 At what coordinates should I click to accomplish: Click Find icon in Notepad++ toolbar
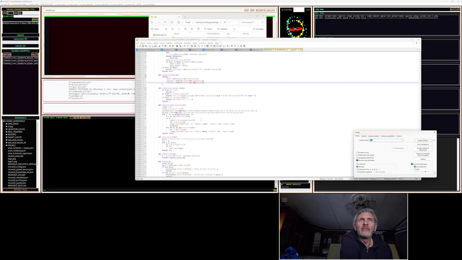coord(177,46)
